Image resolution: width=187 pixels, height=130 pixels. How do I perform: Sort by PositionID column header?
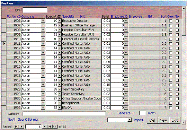(14, 16)
